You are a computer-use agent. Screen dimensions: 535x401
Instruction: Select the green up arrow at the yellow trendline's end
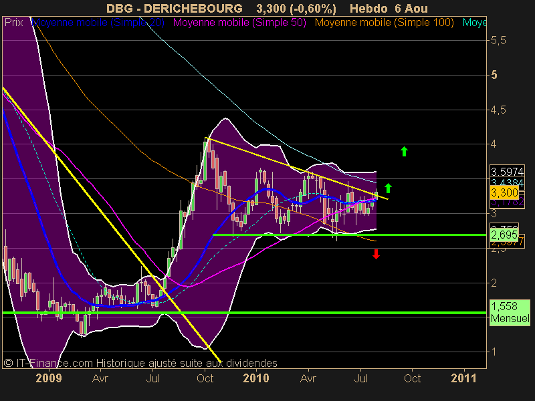(x=388, y=188)
